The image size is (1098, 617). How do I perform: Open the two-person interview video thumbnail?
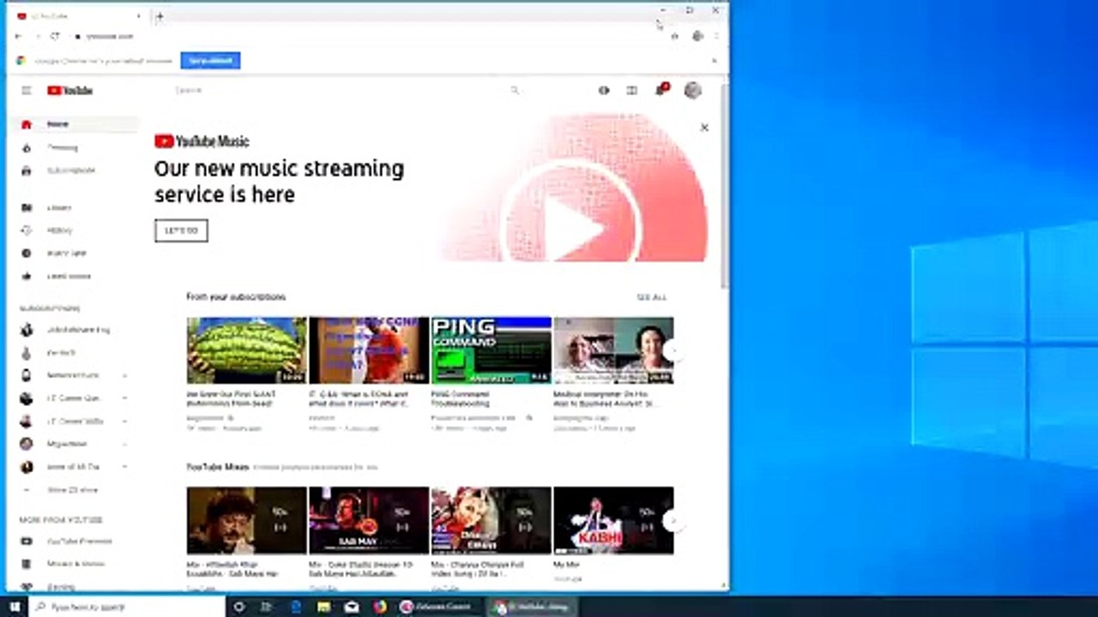pos(613,350)
